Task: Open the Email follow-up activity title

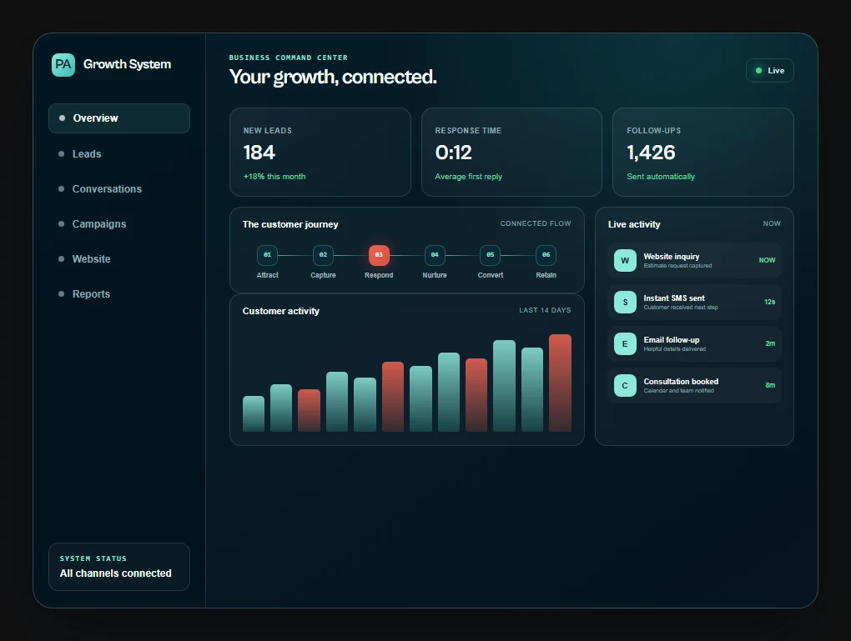Action: (672, 340)
